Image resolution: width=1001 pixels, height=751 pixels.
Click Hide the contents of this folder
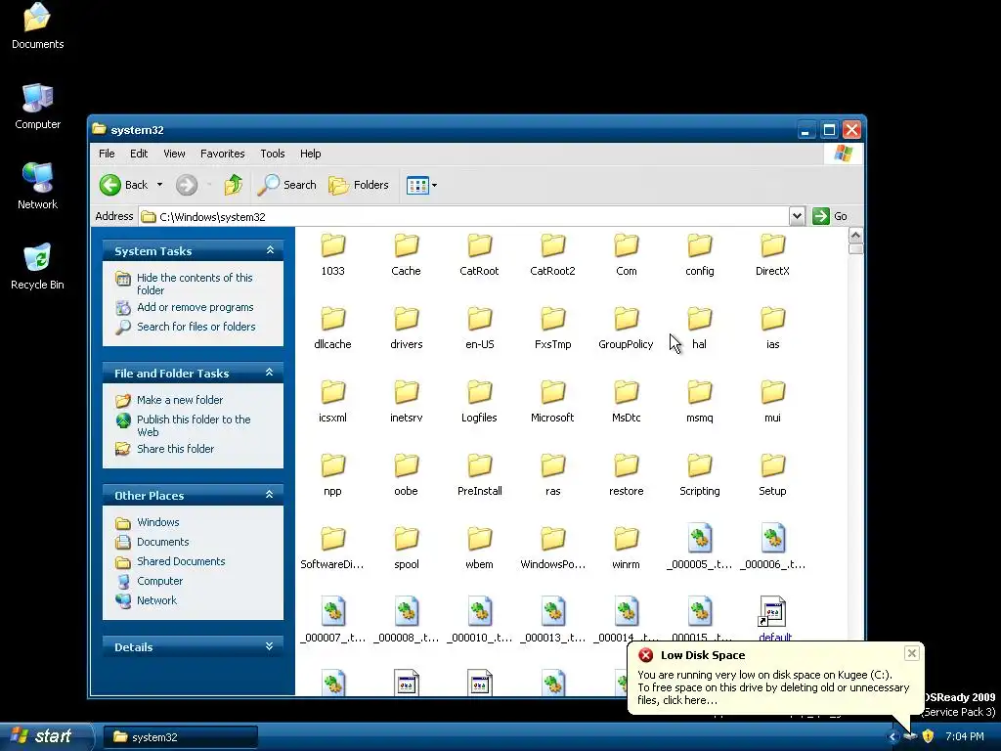pyautogui.click(x=195, y=284)
